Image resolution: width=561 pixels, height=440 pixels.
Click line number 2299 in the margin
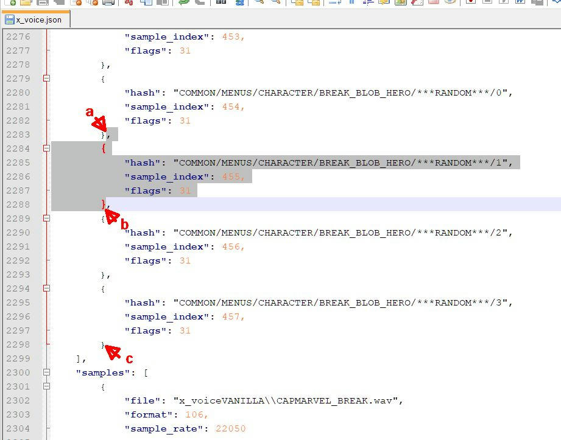coord(18,358)
